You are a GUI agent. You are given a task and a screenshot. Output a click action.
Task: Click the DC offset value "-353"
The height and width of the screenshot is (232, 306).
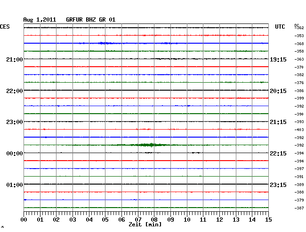[299, 36]
